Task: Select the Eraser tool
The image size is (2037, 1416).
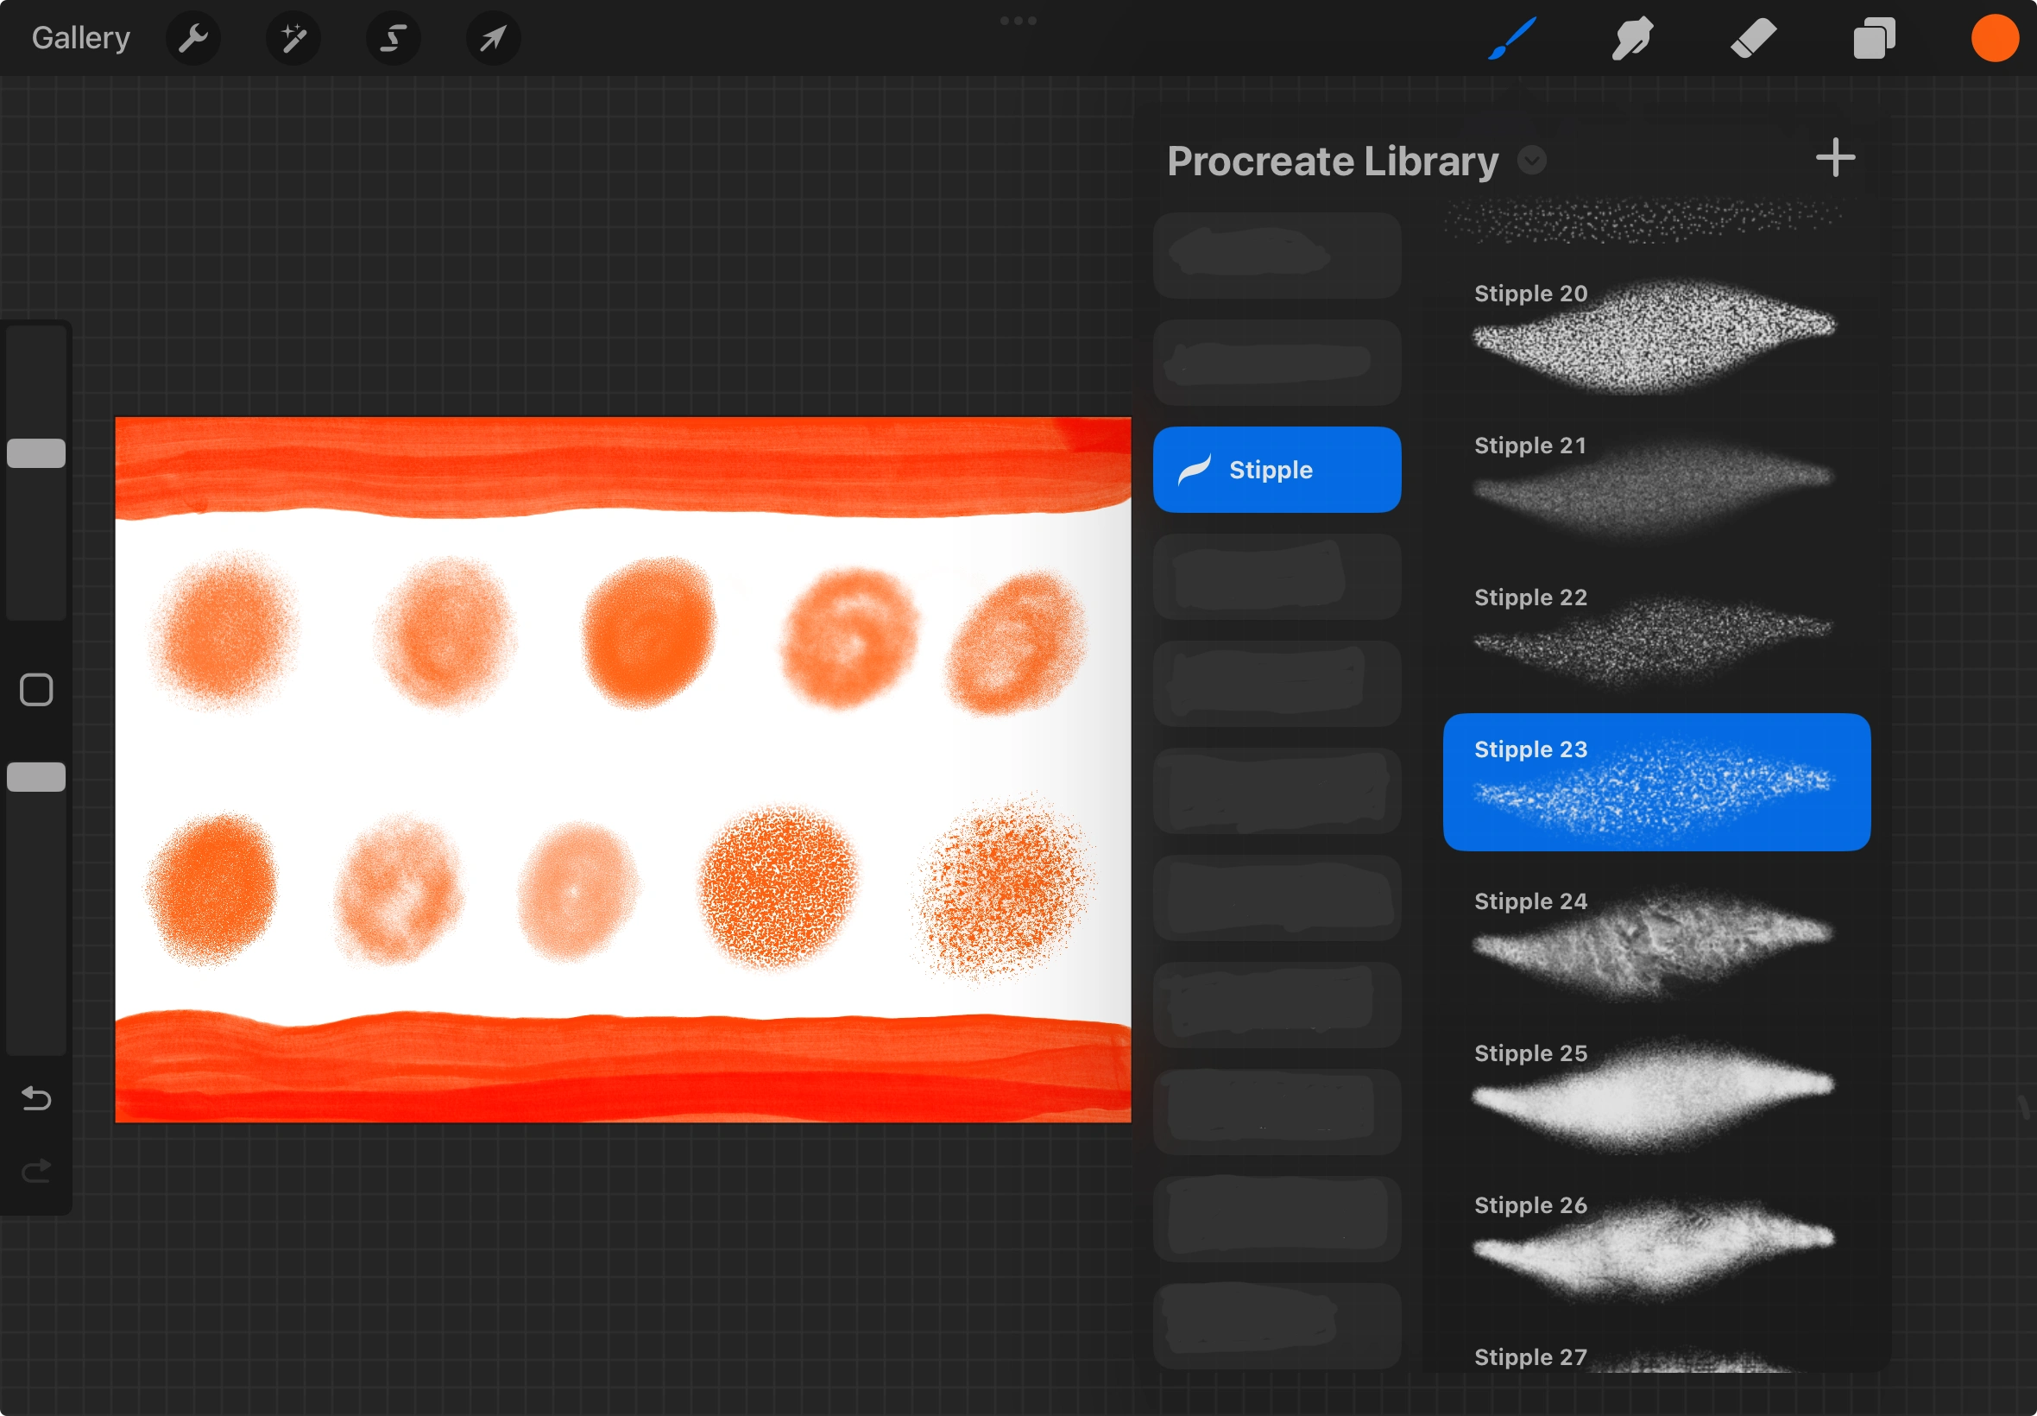Action: [x=1752, y=38]
